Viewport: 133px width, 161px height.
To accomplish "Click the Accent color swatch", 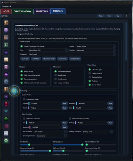I will pos(28,108).
